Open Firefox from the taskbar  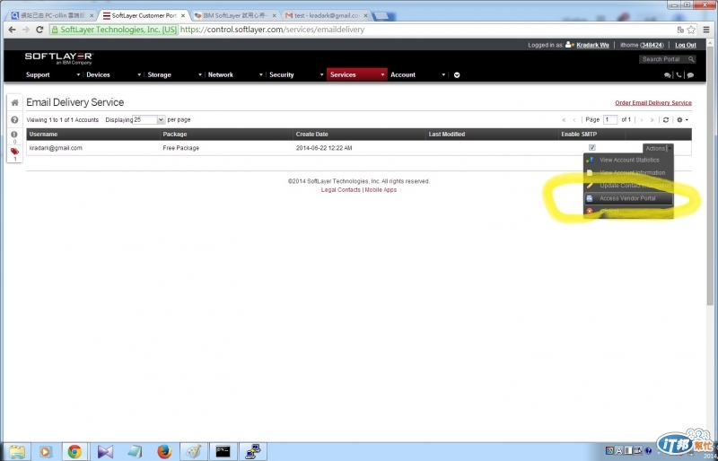click(x=164, y=451)
